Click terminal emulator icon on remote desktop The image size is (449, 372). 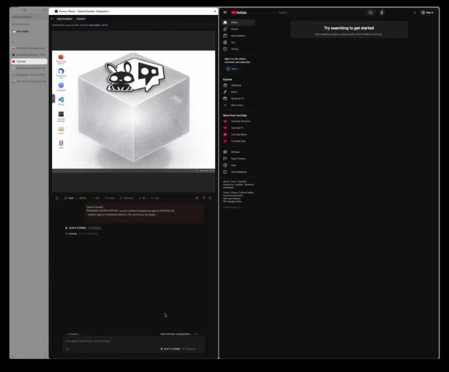click(x=61, y=114)
